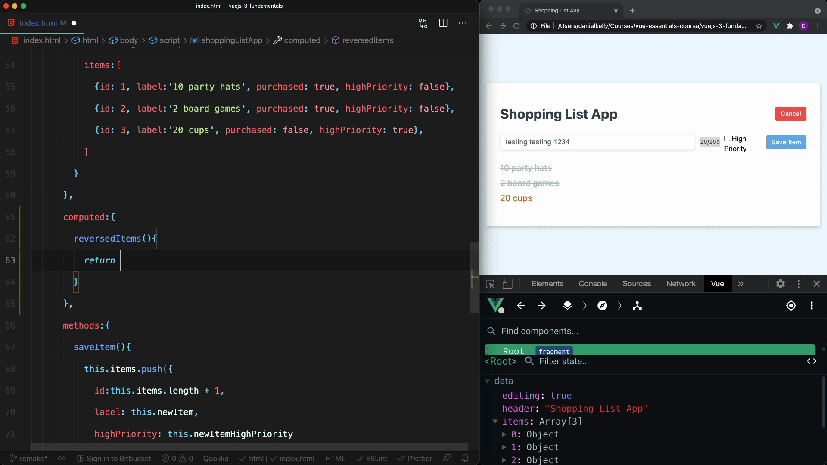
Task: Open Vue devtools compass inspector icon
Action: coord(603,306)
